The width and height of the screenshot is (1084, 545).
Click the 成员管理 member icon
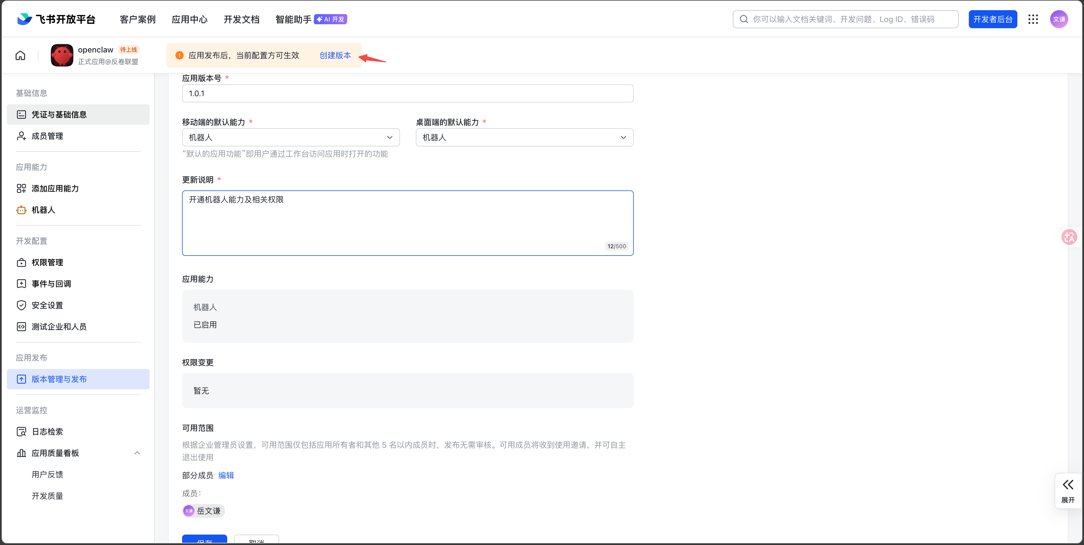pos(21,136)
